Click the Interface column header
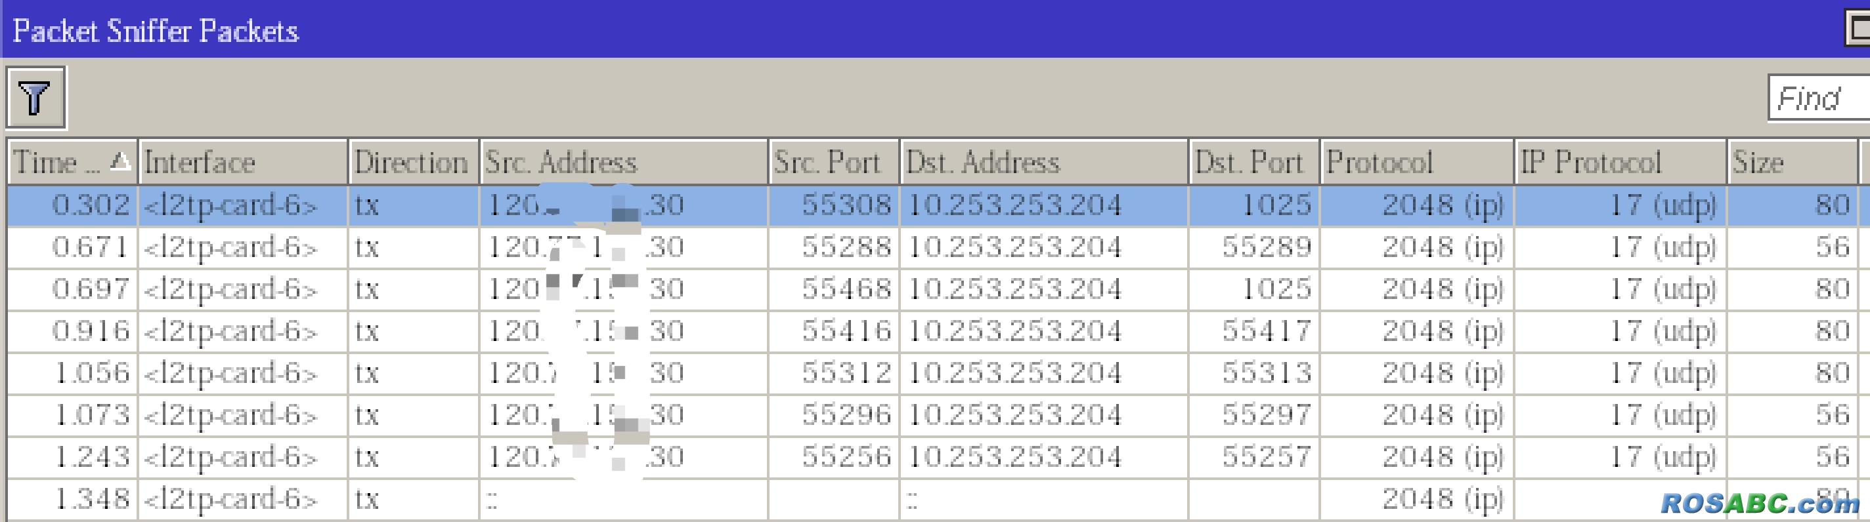This screenshot has height=522, width=1870. [x=242, y=162]
